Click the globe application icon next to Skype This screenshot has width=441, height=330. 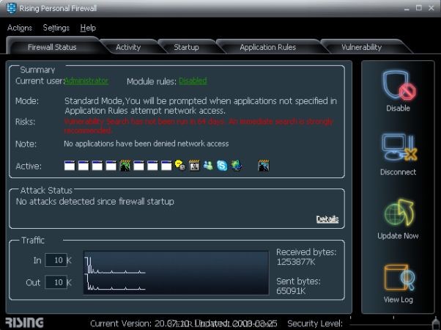pyautogui.click(x=236, y=166)
